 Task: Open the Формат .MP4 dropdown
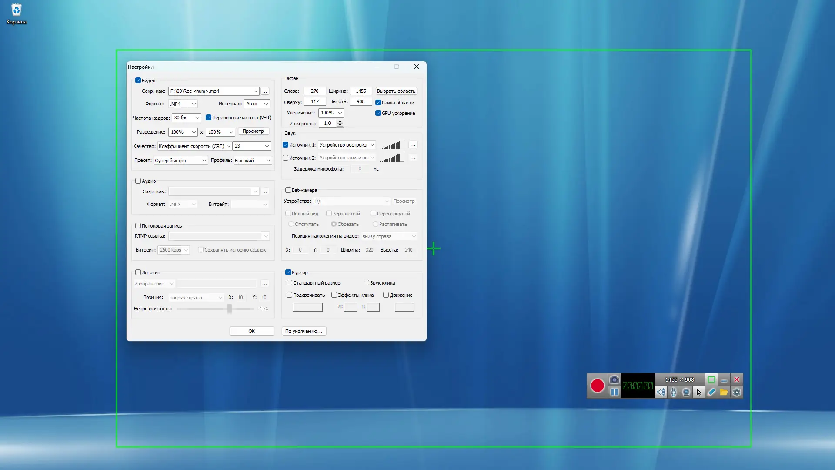tap(183, 104)
